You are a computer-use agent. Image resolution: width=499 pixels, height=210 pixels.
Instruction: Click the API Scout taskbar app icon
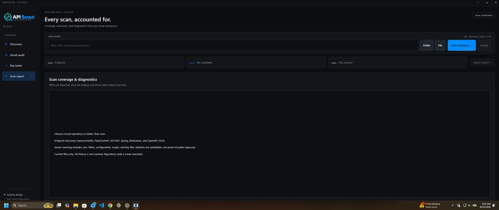(x=136, y=205)
